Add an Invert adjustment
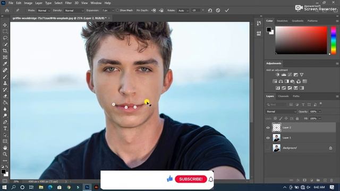 (278, 88)
